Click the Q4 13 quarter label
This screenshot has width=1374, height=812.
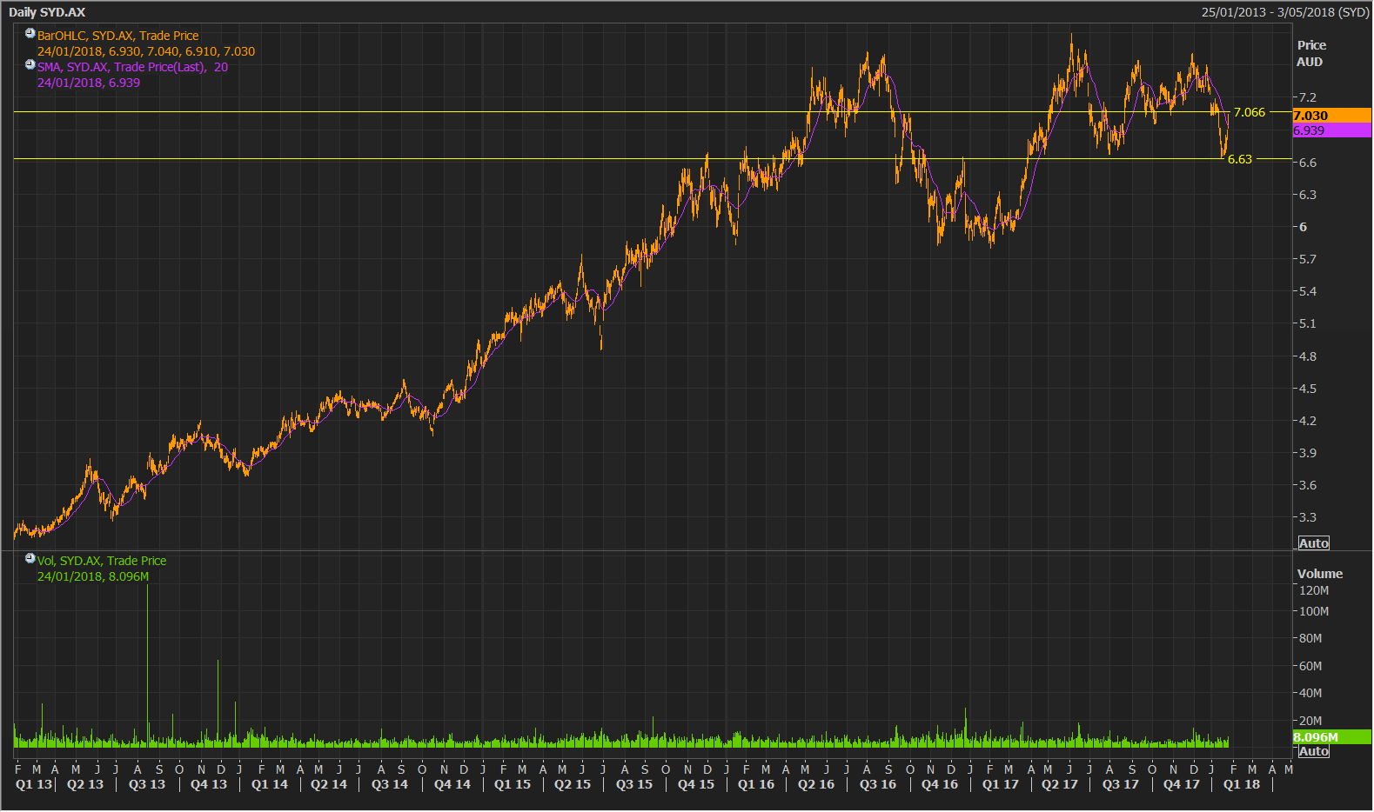209,784
